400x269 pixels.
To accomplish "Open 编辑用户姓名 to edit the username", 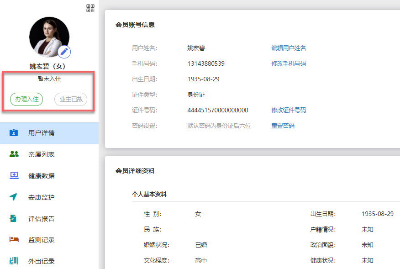I will (289, 48).
